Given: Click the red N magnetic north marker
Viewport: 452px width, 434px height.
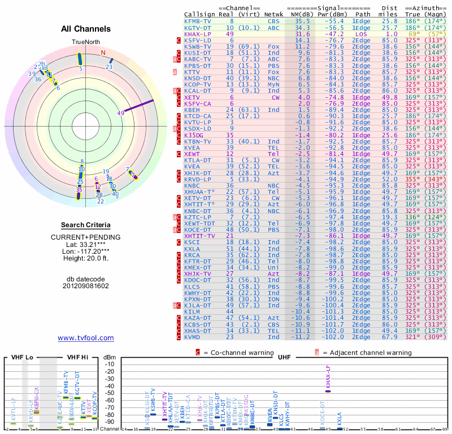Looking at the screenshot, I should 103,53.
